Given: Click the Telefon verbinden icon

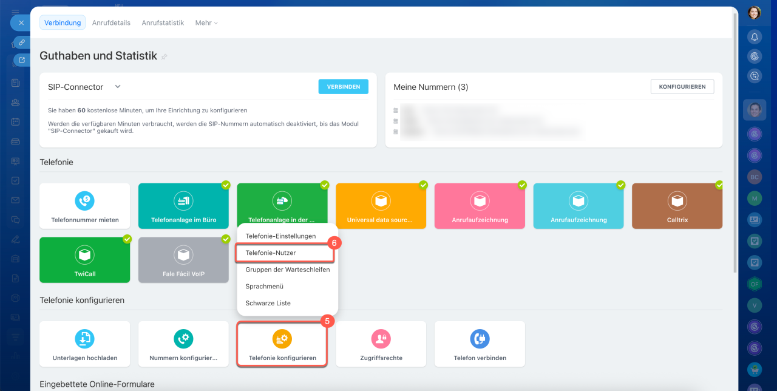Looking at the screenshot, I should [x=480, y=338].
